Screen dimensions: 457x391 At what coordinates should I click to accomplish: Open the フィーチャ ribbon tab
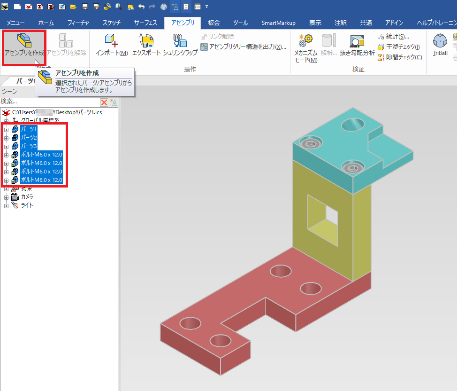coord(78,23)
